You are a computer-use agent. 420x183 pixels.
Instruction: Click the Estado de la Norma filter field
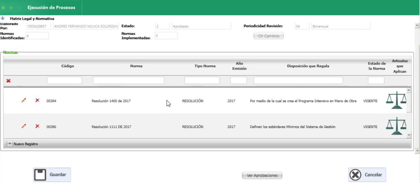click(376, 80)
